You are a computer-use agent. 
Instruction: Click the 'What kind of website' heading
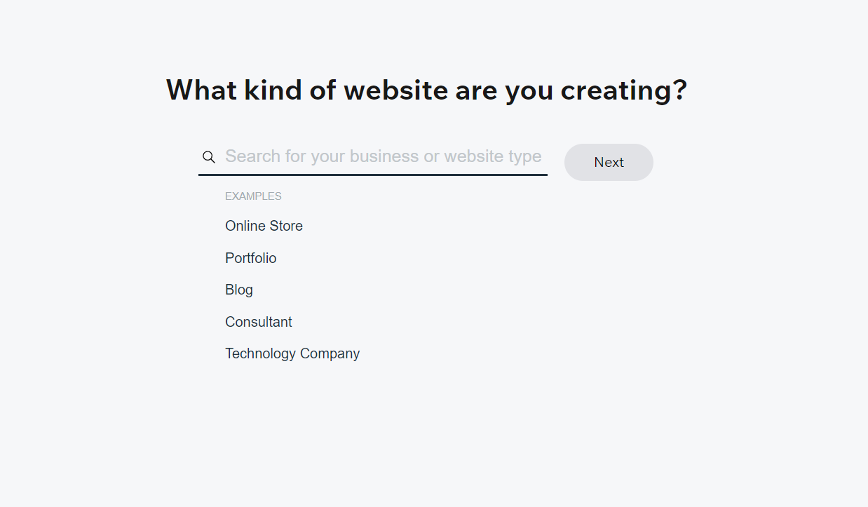427,90
